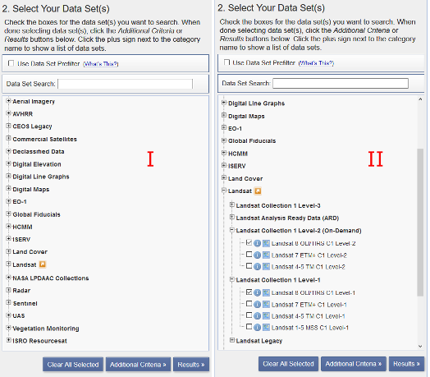Open info icon for Landsat 8 OLI/TIRS C1 Level-2
Screen dimensions: 430x377
257,243
